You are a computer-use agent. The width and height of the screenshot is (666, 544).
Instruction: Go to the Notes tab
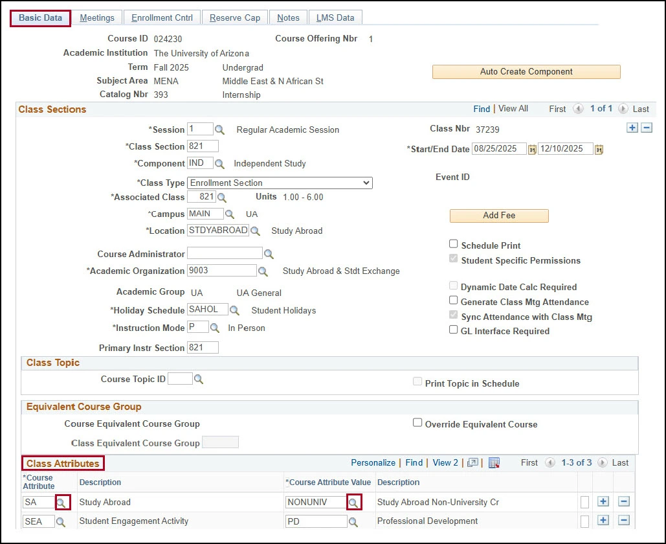(289, 18)
